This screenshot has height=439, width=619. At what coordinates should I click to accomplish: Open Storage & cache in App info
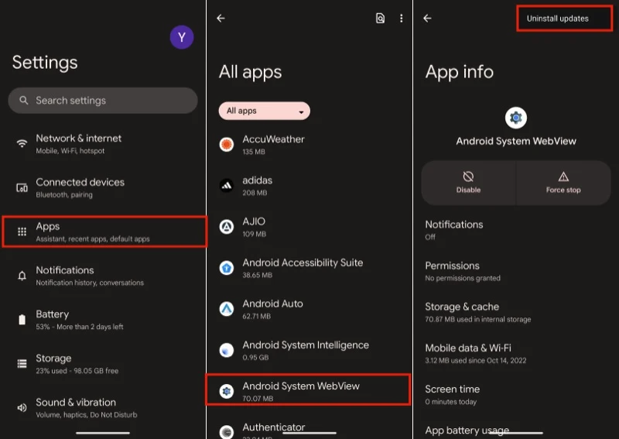516,312
